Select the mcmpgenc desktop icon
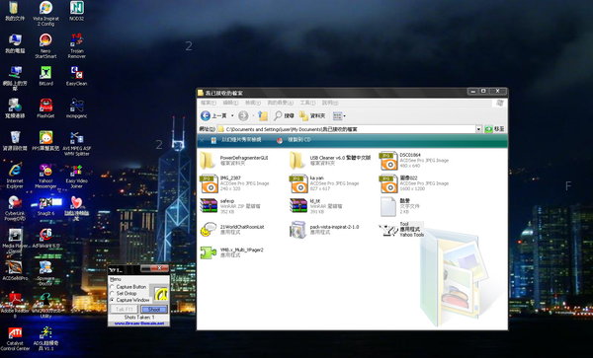 click(77, 108)
